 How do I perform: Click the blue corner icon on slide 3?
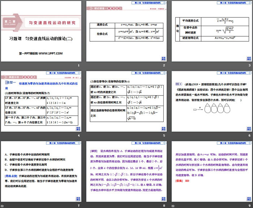click(x=249, y=59)
